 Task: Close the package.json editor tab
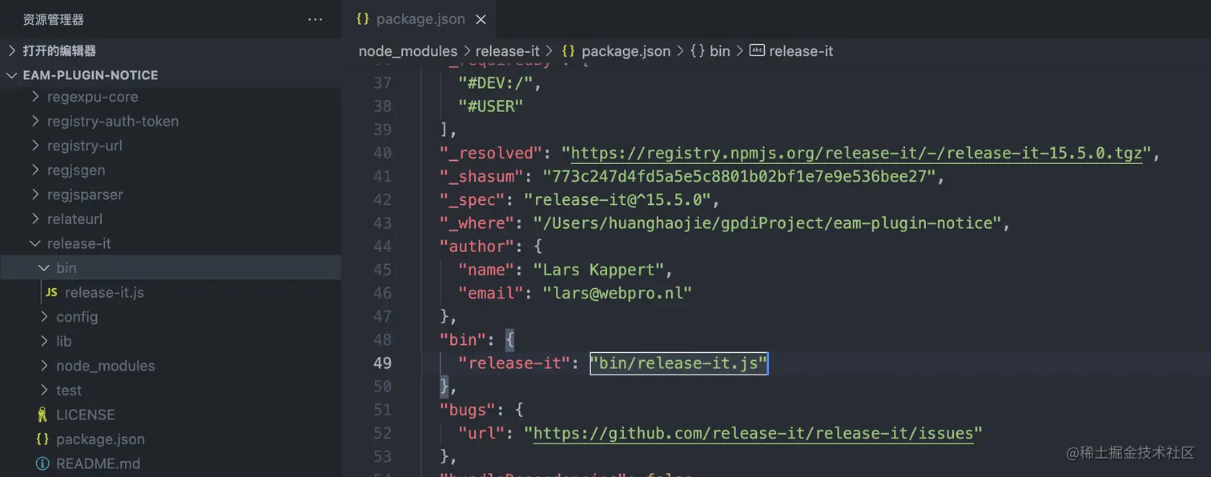[x=481, y=19]
